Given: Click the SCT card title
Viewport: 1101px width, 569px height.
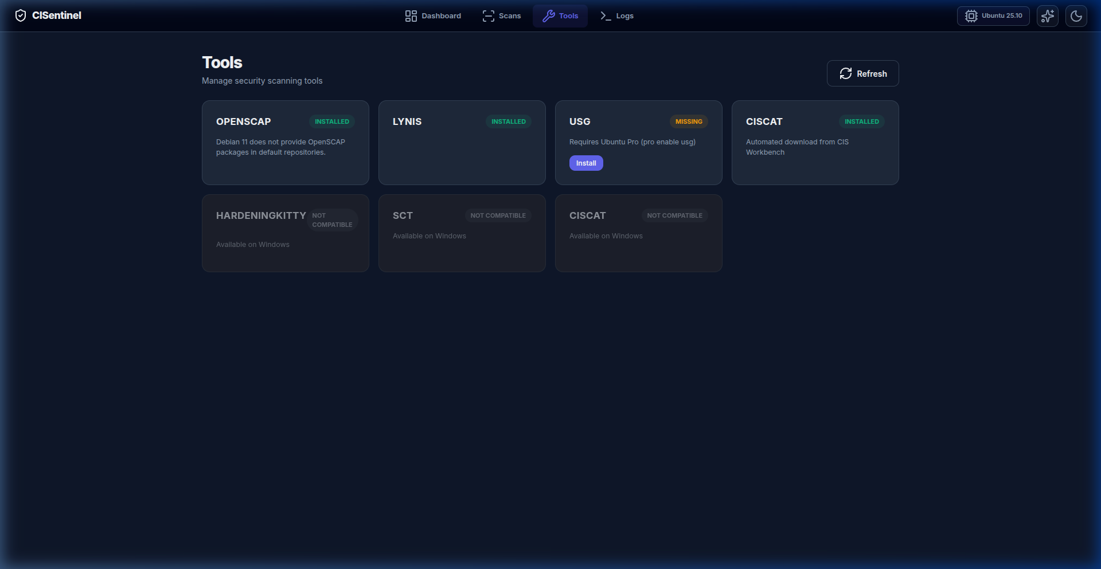Looking at the screenshot, I should [403, 215].
